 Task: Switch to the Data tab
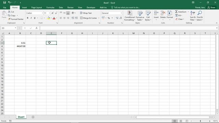(61, 8)
